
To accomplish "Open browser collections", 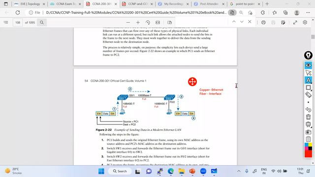I will pyautogui.click(x=285, y=13).
